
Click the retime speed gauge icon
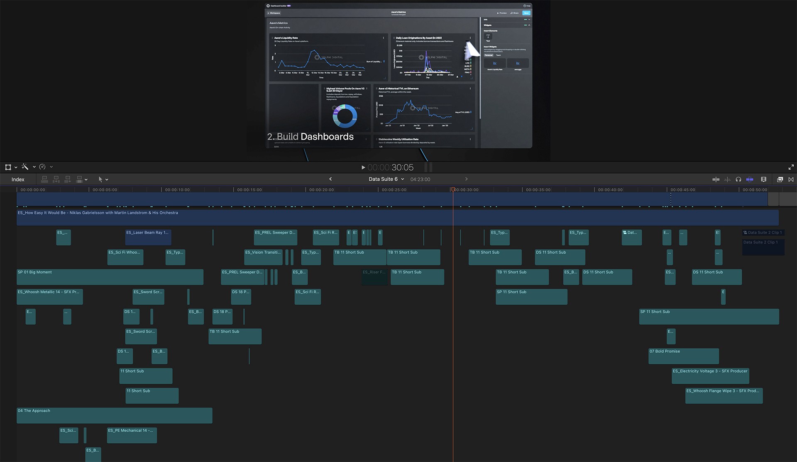coord(42,167)
